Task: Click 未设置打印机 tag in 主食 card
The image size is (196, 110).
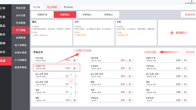Action: tap(122, 35)
